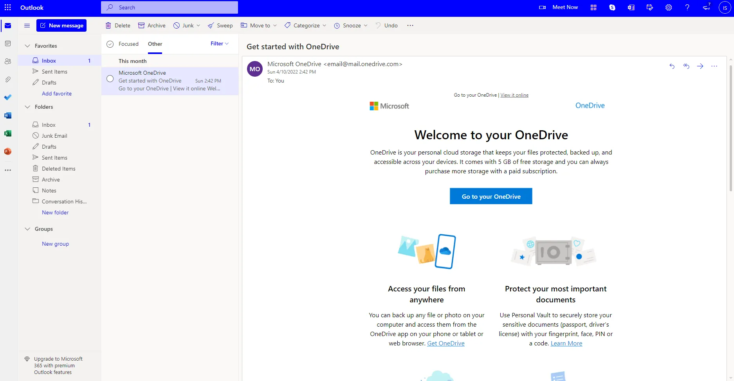The height and width of the screenshot is (381, 734).
Task: Open the Archive folder
Action: pos(60,180)
